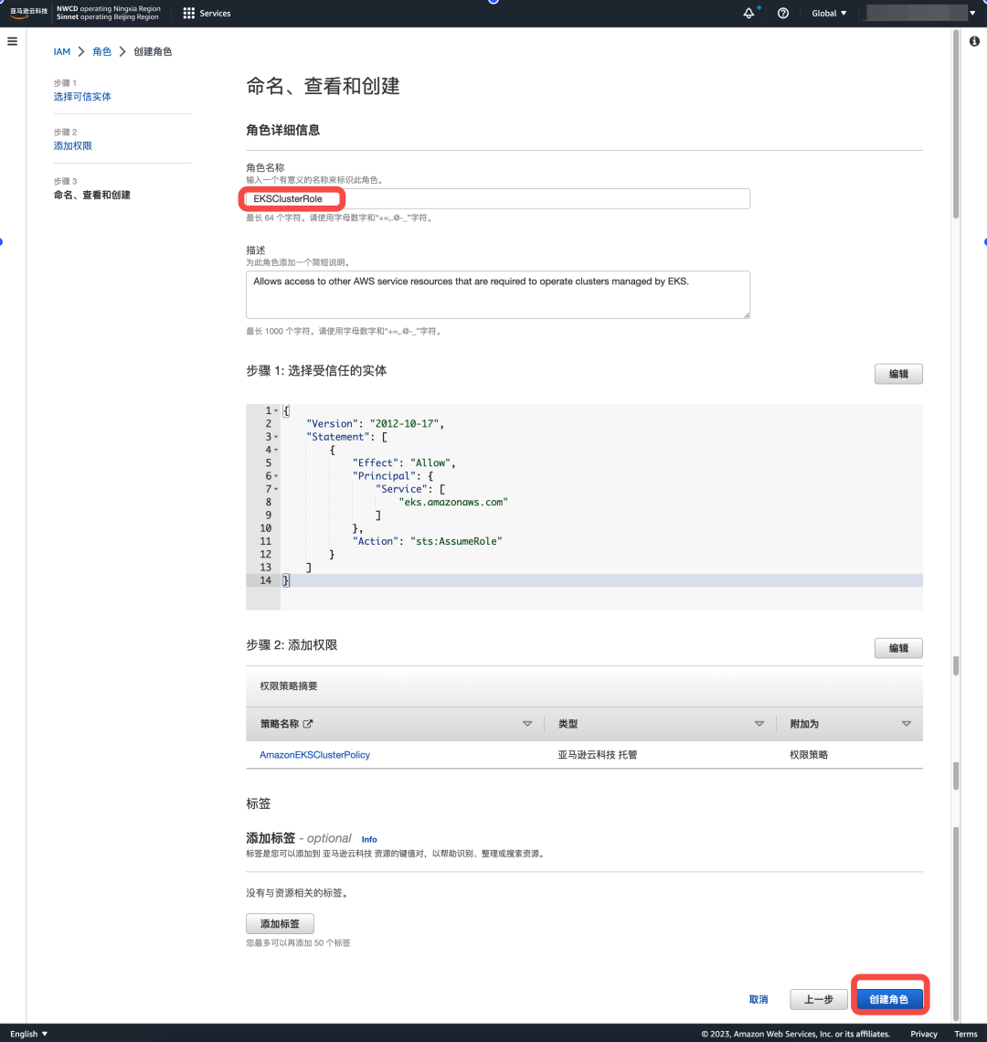Collapse Statement fold arrow on line 3
Screen dimensions: 987x1042
click(x=276, y=437)
